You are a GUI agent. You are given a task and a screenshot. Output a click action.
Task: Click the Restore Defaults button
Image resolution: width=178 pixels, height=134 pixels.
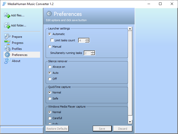click(57, 129)
